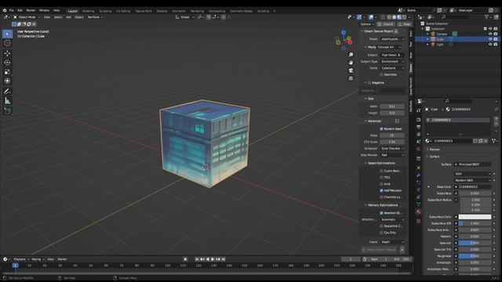
Task: Adjust the Roughness slider
Action: point(475,256)
